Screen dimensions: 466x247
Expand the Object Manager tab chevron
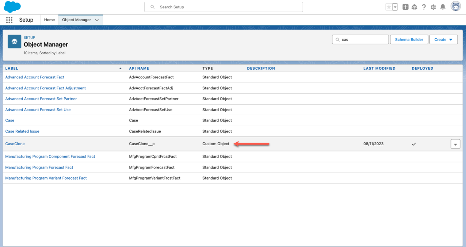click(x=97, y=20)
